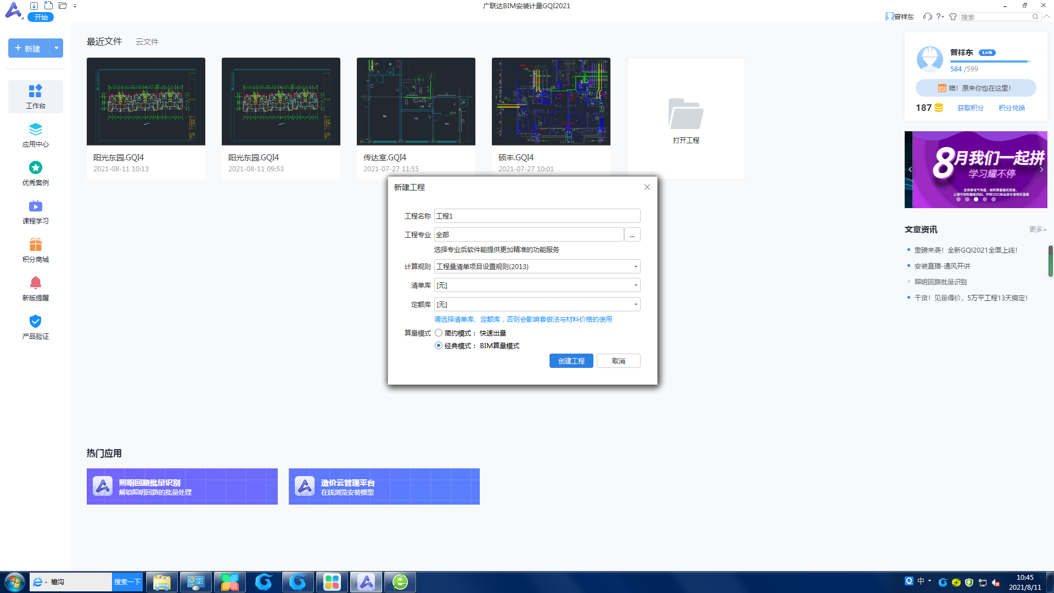Click the 咦！原来你也在这里 banner button

976,88
